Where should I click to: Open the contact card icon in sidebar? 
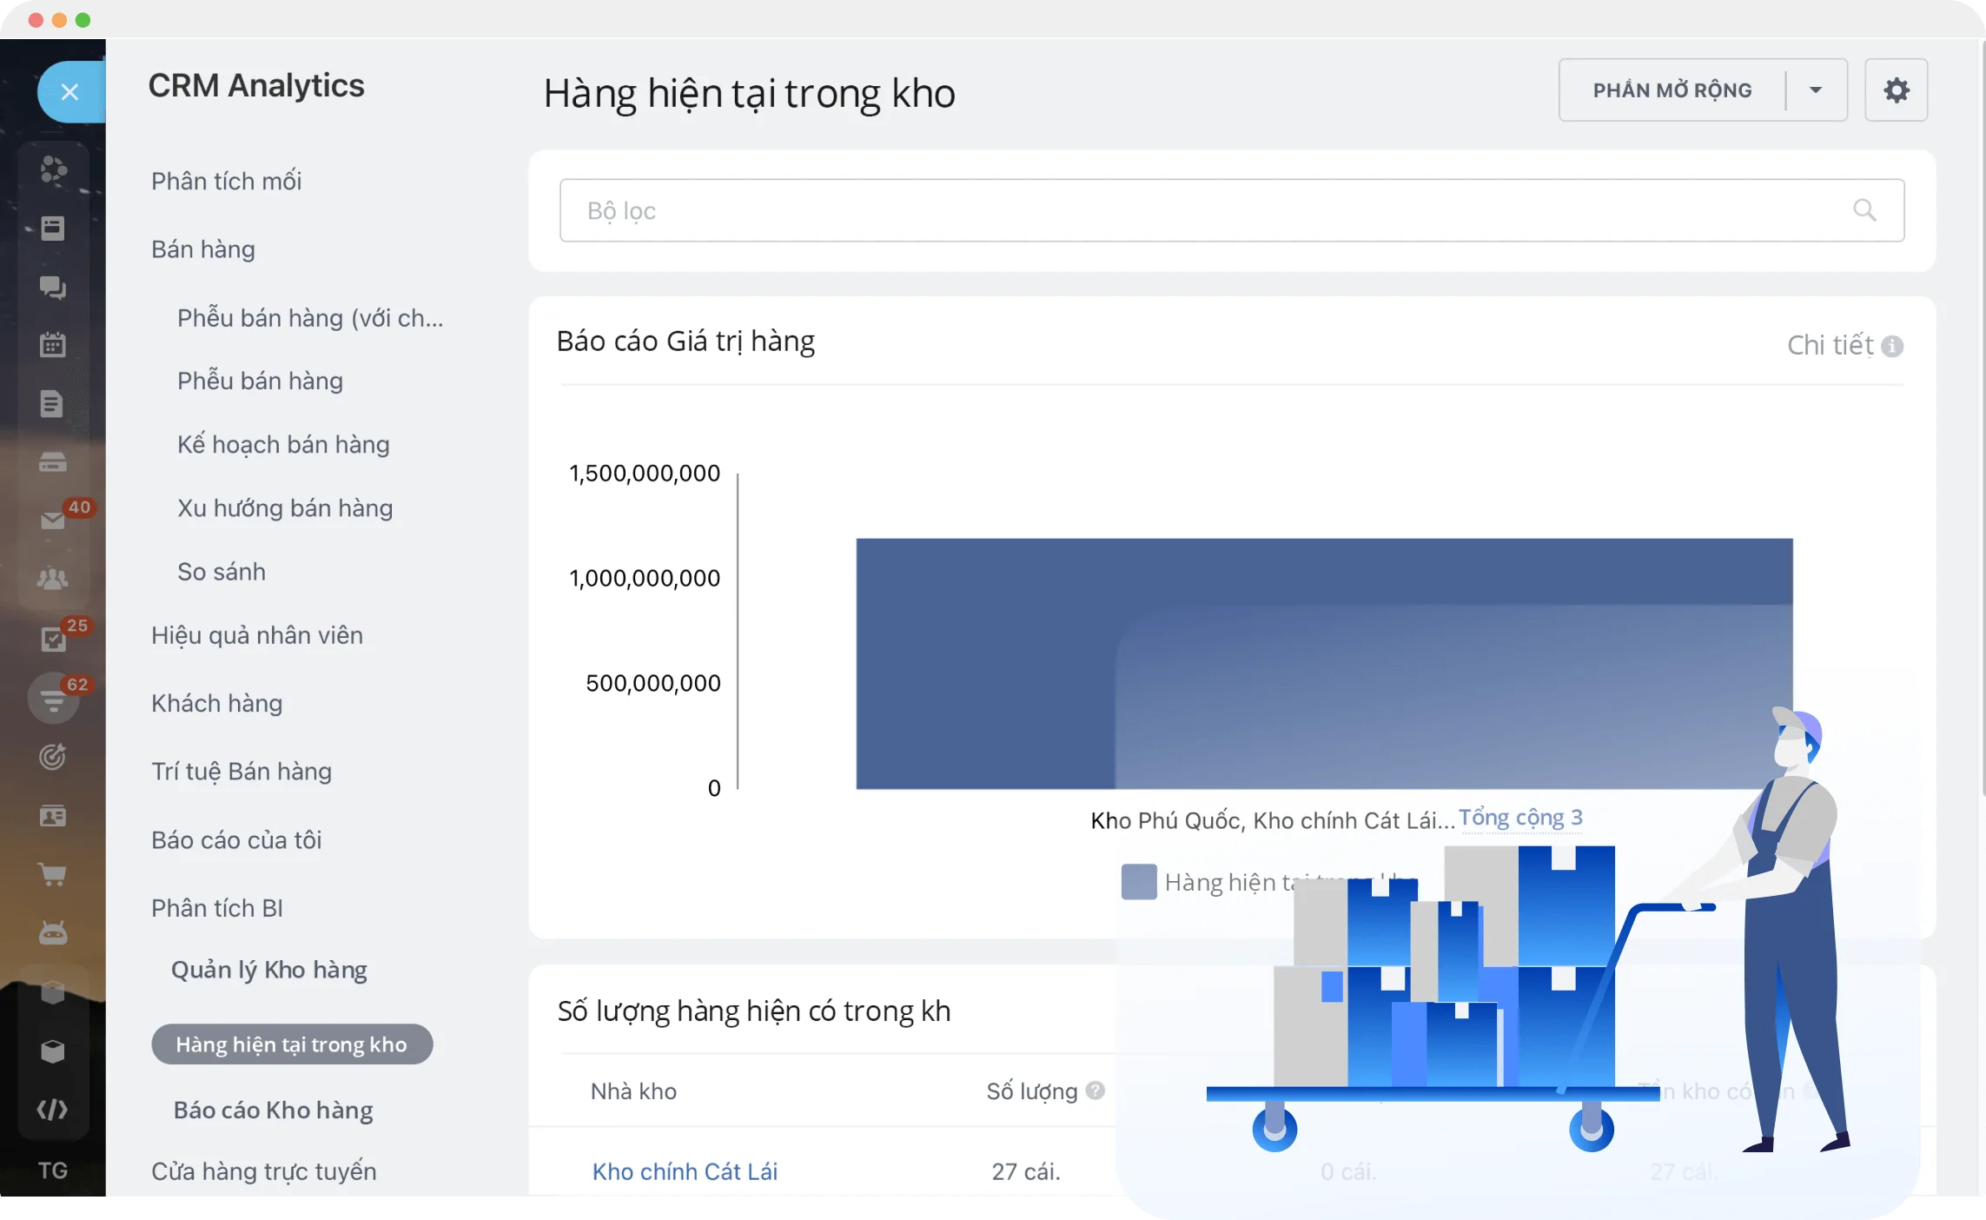(53, 816)
